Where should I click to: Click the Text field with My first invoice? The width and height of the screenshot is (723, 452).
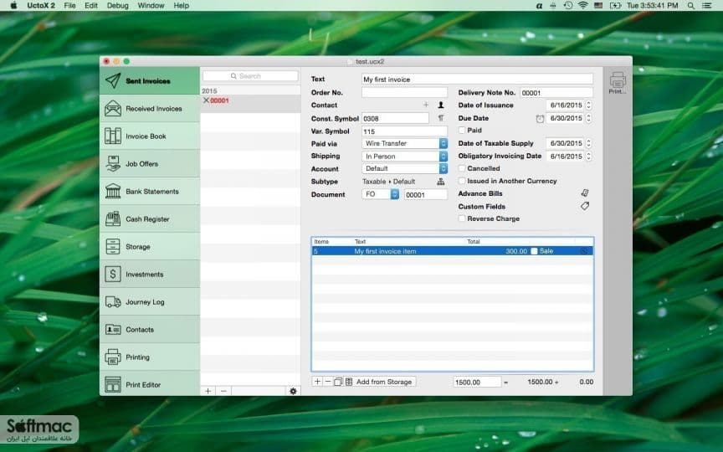477,80
